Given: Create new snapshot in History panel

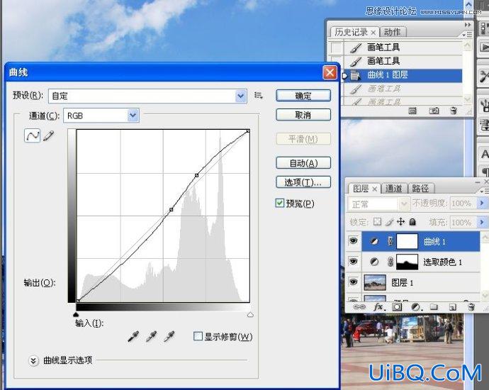Looking at the screenshot, I should 434,111.
